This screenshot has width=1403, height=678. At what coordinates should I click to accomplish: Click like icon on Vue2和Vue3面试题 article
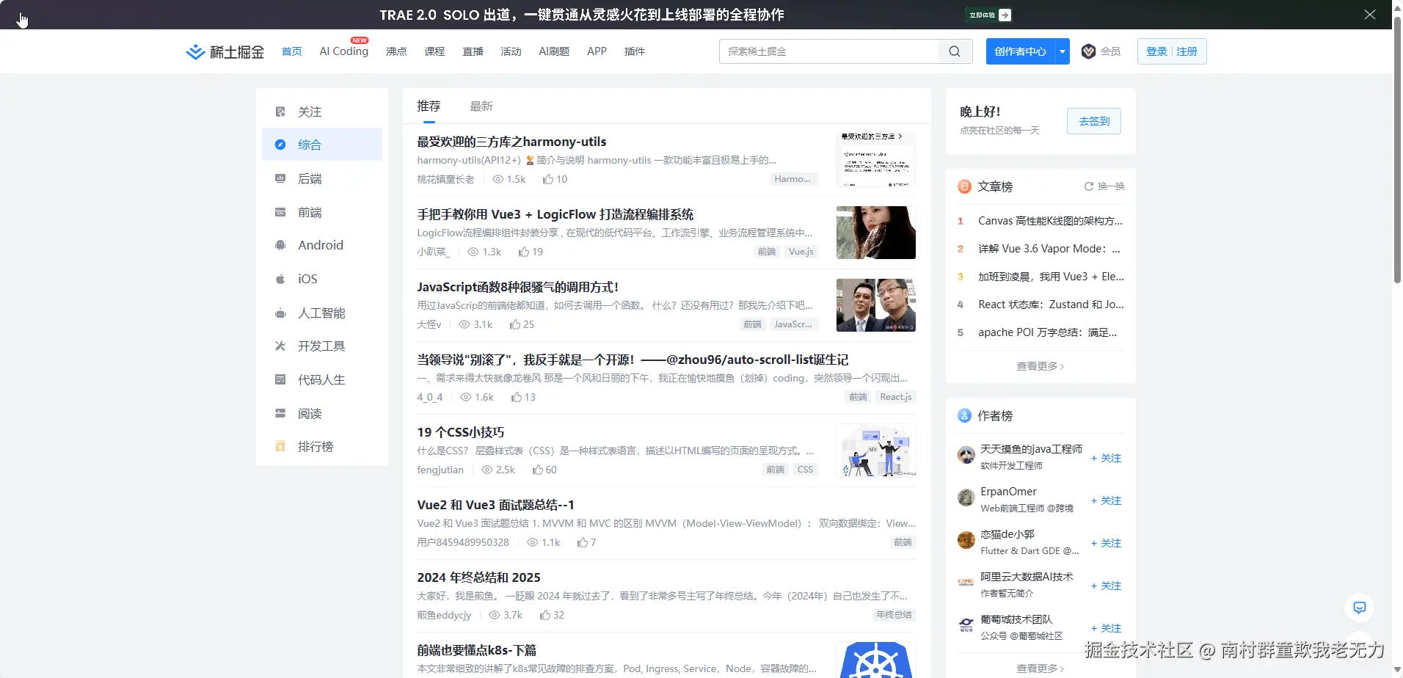[582, 542]
